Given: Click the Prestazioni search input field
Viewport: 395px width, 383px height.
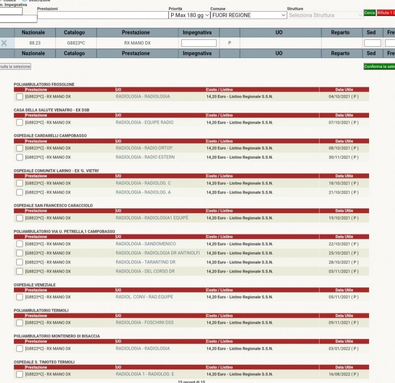Looking at the screenshot, I should 103,15.
